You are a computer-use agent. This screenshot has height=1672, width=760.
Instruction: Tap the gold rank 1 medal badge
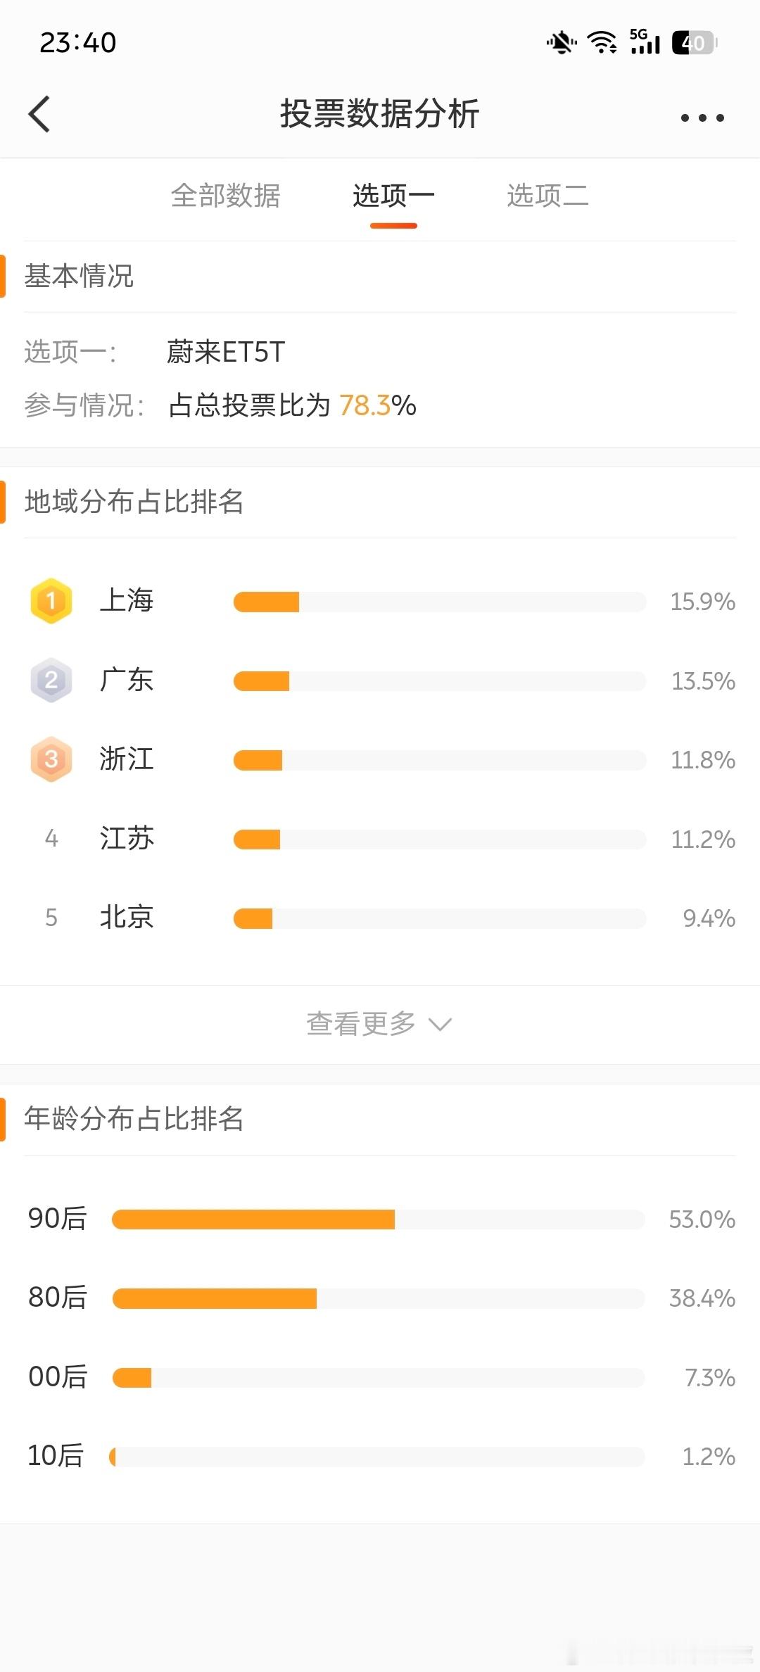click(x=51, y=601)
